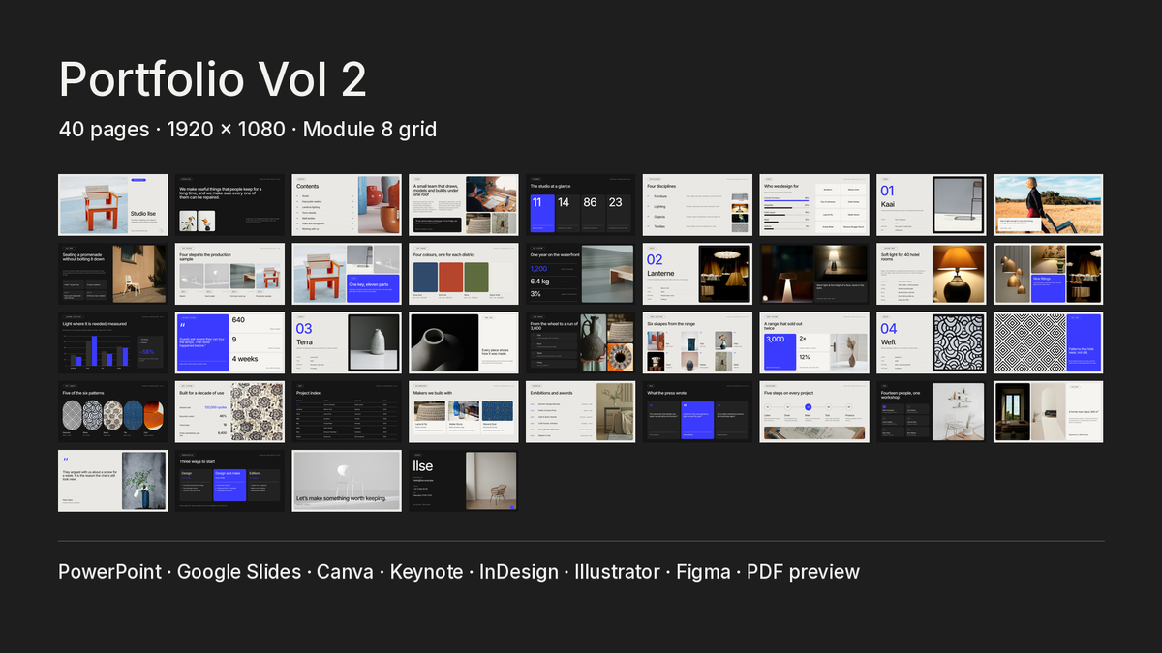This screenshot has height=653, width=1162.
Task: Open the 02 Lanterne section slide
Action: (698, 274)
